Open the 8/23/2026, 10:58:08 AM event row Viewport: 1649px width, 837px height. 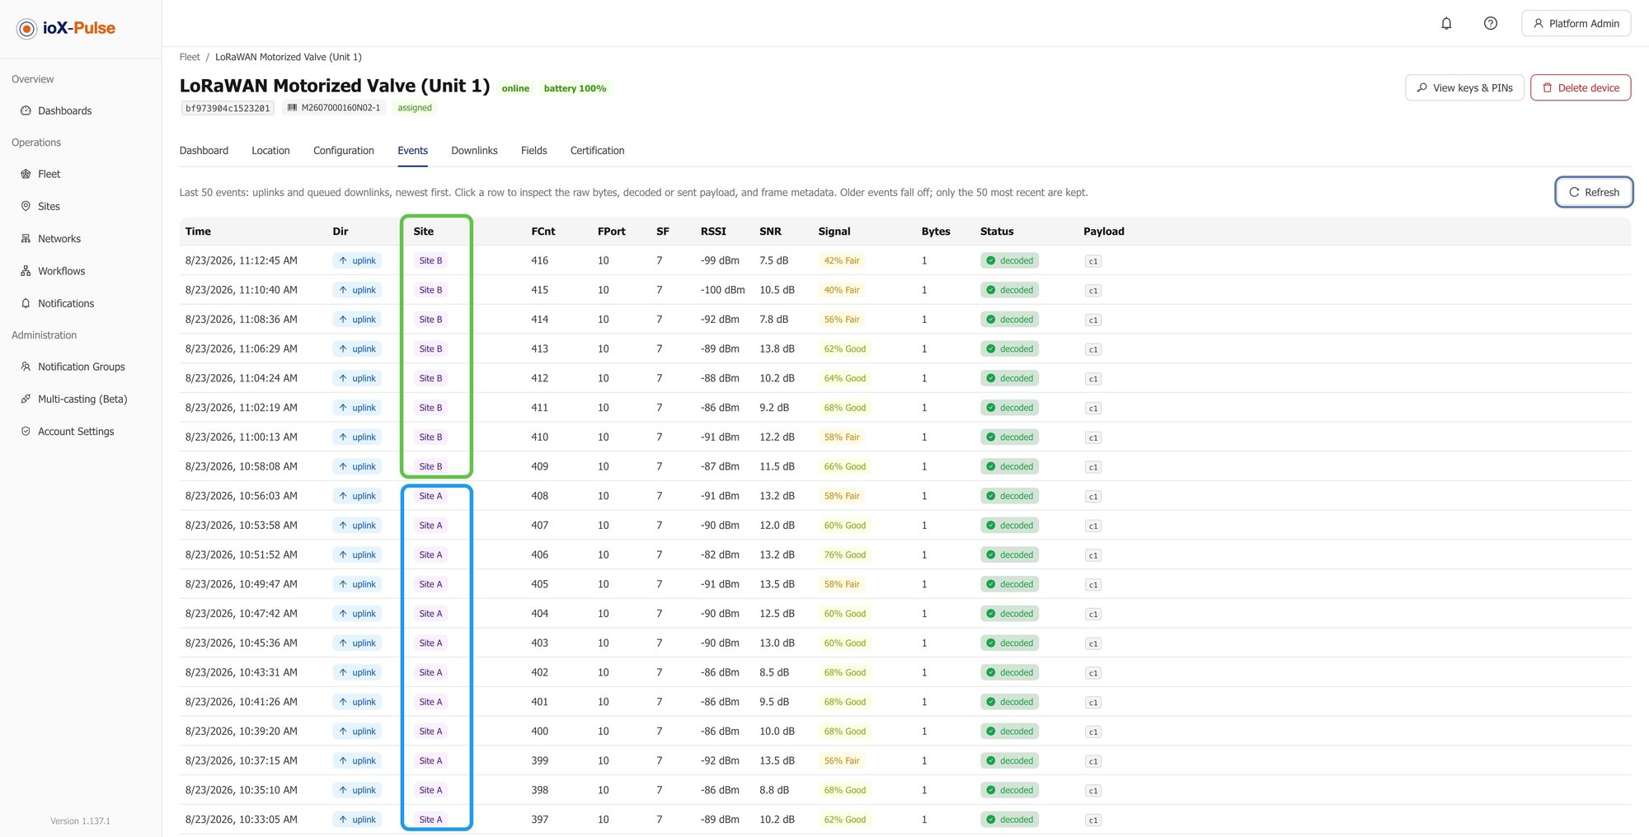(x=905, y=466)
